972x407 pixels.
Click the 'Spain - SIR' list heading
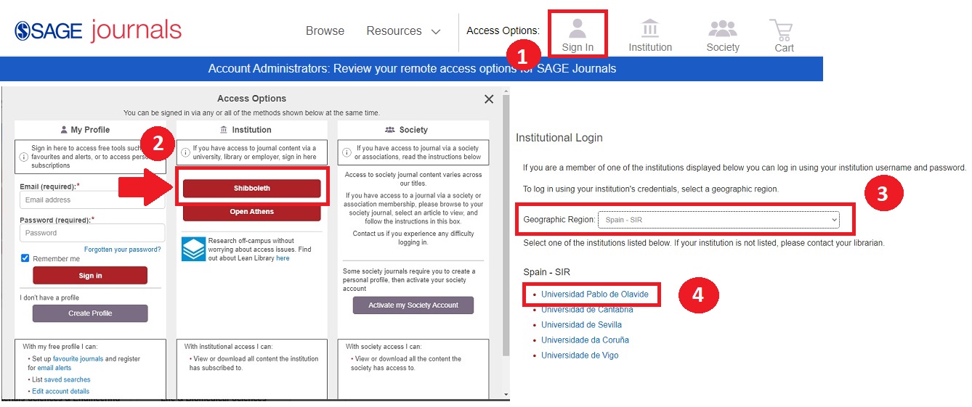[546, 272]
